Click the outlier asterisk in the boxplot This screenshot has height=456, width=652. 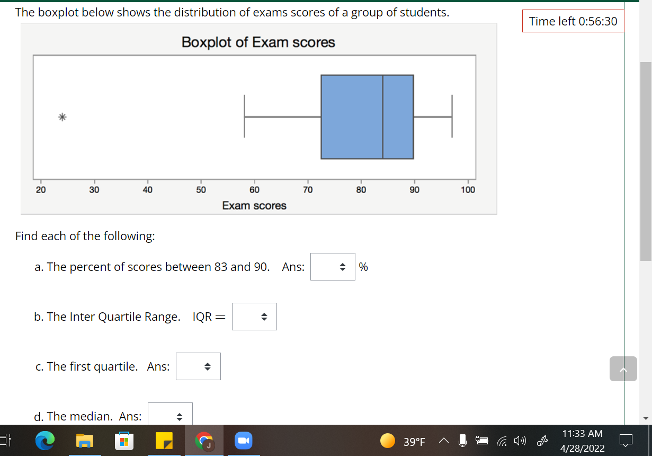tap(62, 117)
